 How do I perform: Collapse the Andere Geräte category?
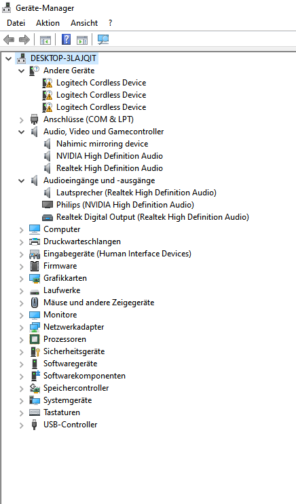tap(22, 71)
